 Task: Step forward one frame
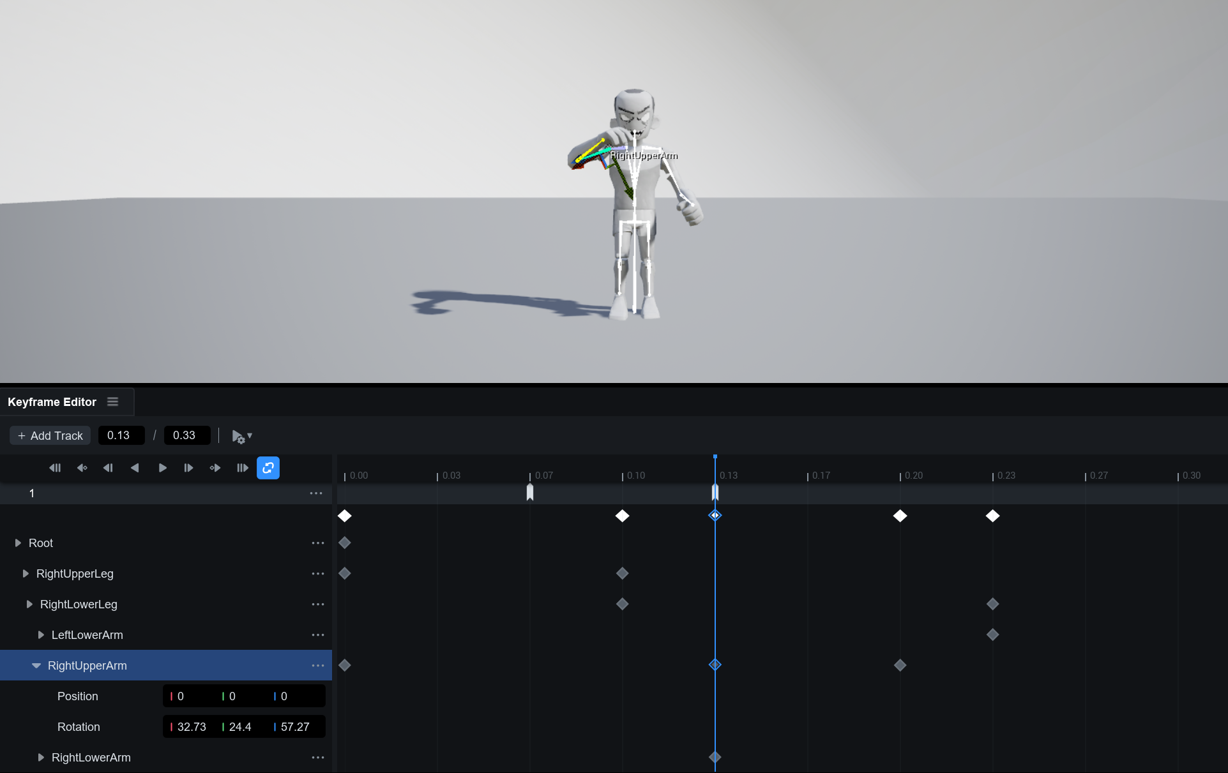[188, 468]
